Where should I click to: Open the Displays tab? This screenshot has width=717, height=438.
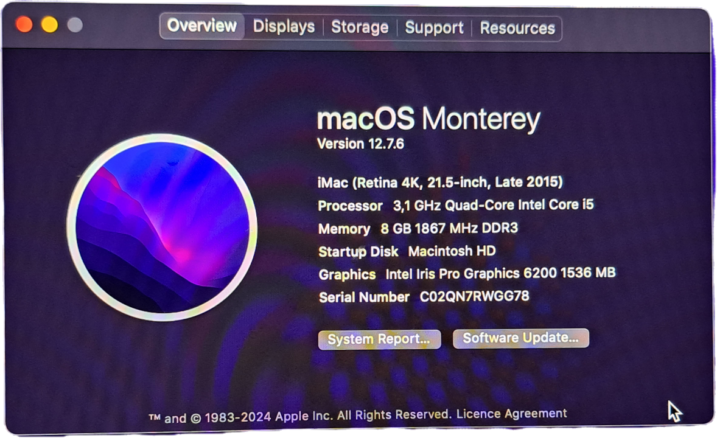284,27
